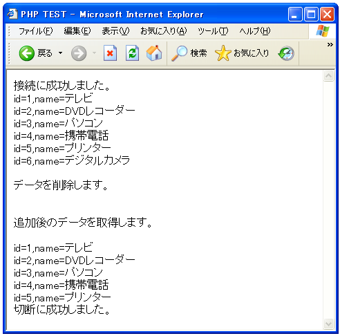Open the History clock icon
Image resolution: width=340 pixels, height=336 pixels.
click(x=286, y=53)
